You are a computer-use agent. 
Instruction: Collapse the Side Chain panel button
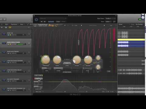(67, 72)
